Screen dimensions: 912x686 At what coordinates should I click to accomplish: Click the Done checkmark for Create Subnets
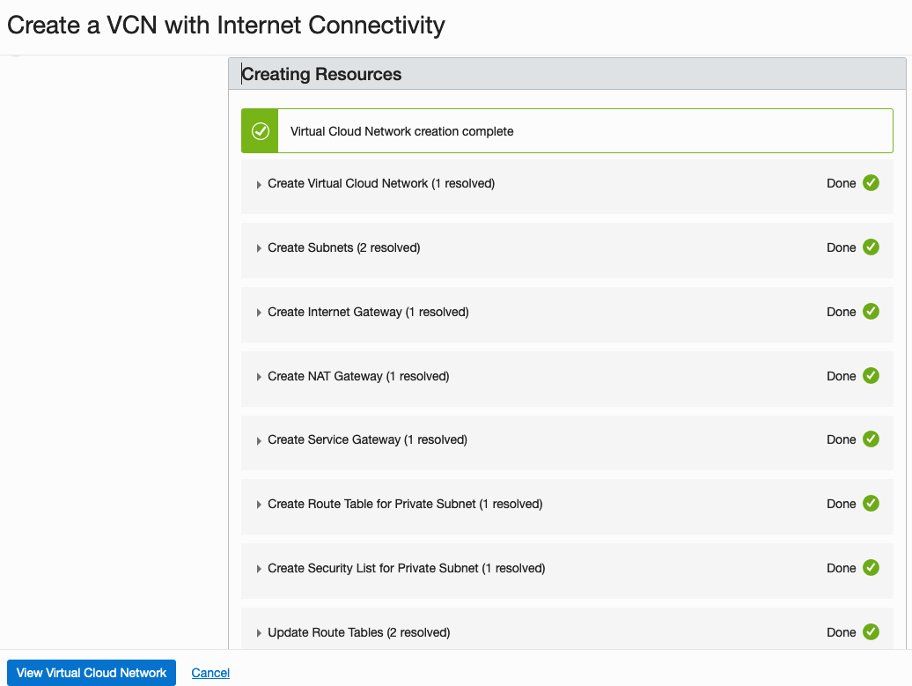(871, 247)
